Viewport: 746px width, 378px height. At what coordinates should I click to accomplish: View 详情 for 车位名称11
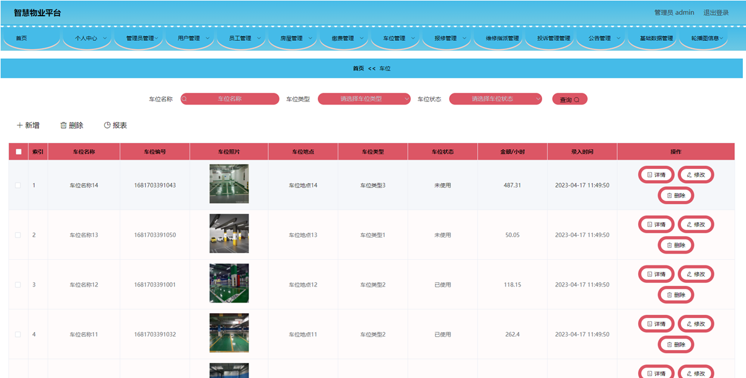pos(656,324)
